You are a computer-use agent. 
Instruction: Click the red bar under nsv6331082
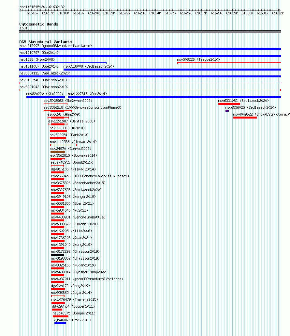click(229, 104)
